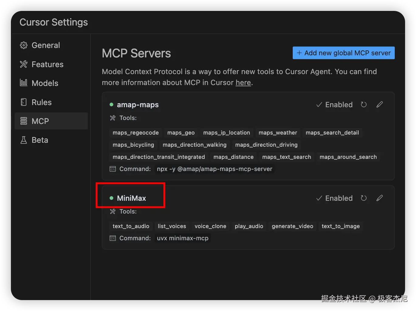Click the MiniMax green status dot
Screen dimensions: 416x311
111,198
